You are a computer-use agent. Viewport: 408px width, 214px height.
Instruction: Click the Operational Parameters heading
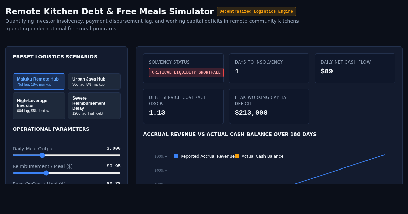coord(51,129)
